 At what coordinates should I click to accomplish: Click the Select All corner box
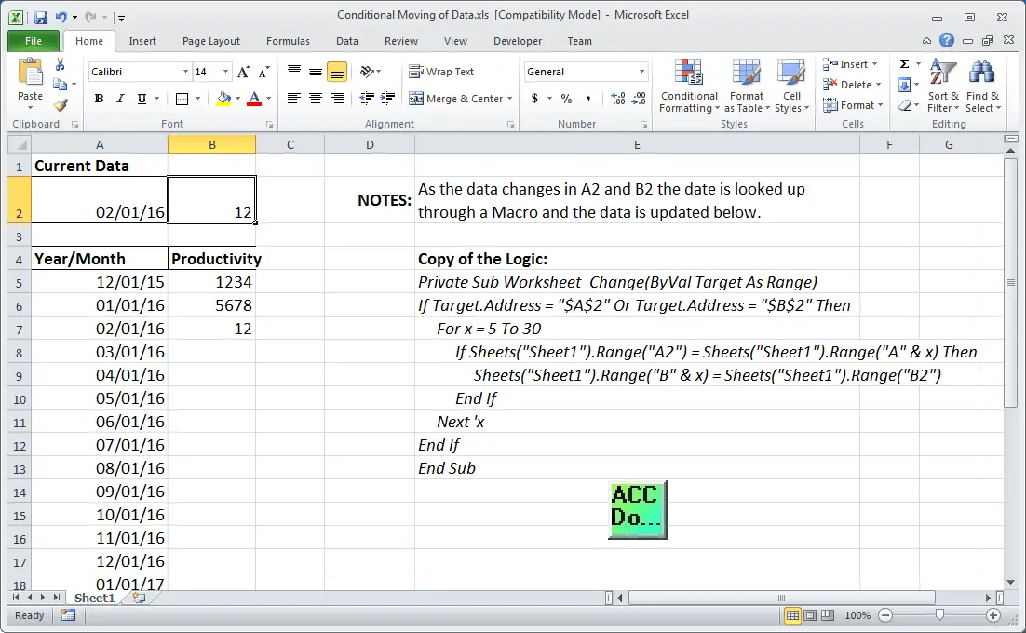pos(20,144)
